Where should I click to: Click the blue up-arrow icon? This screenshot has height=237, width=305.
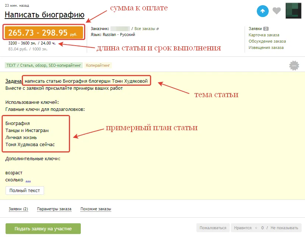(262, 11)
